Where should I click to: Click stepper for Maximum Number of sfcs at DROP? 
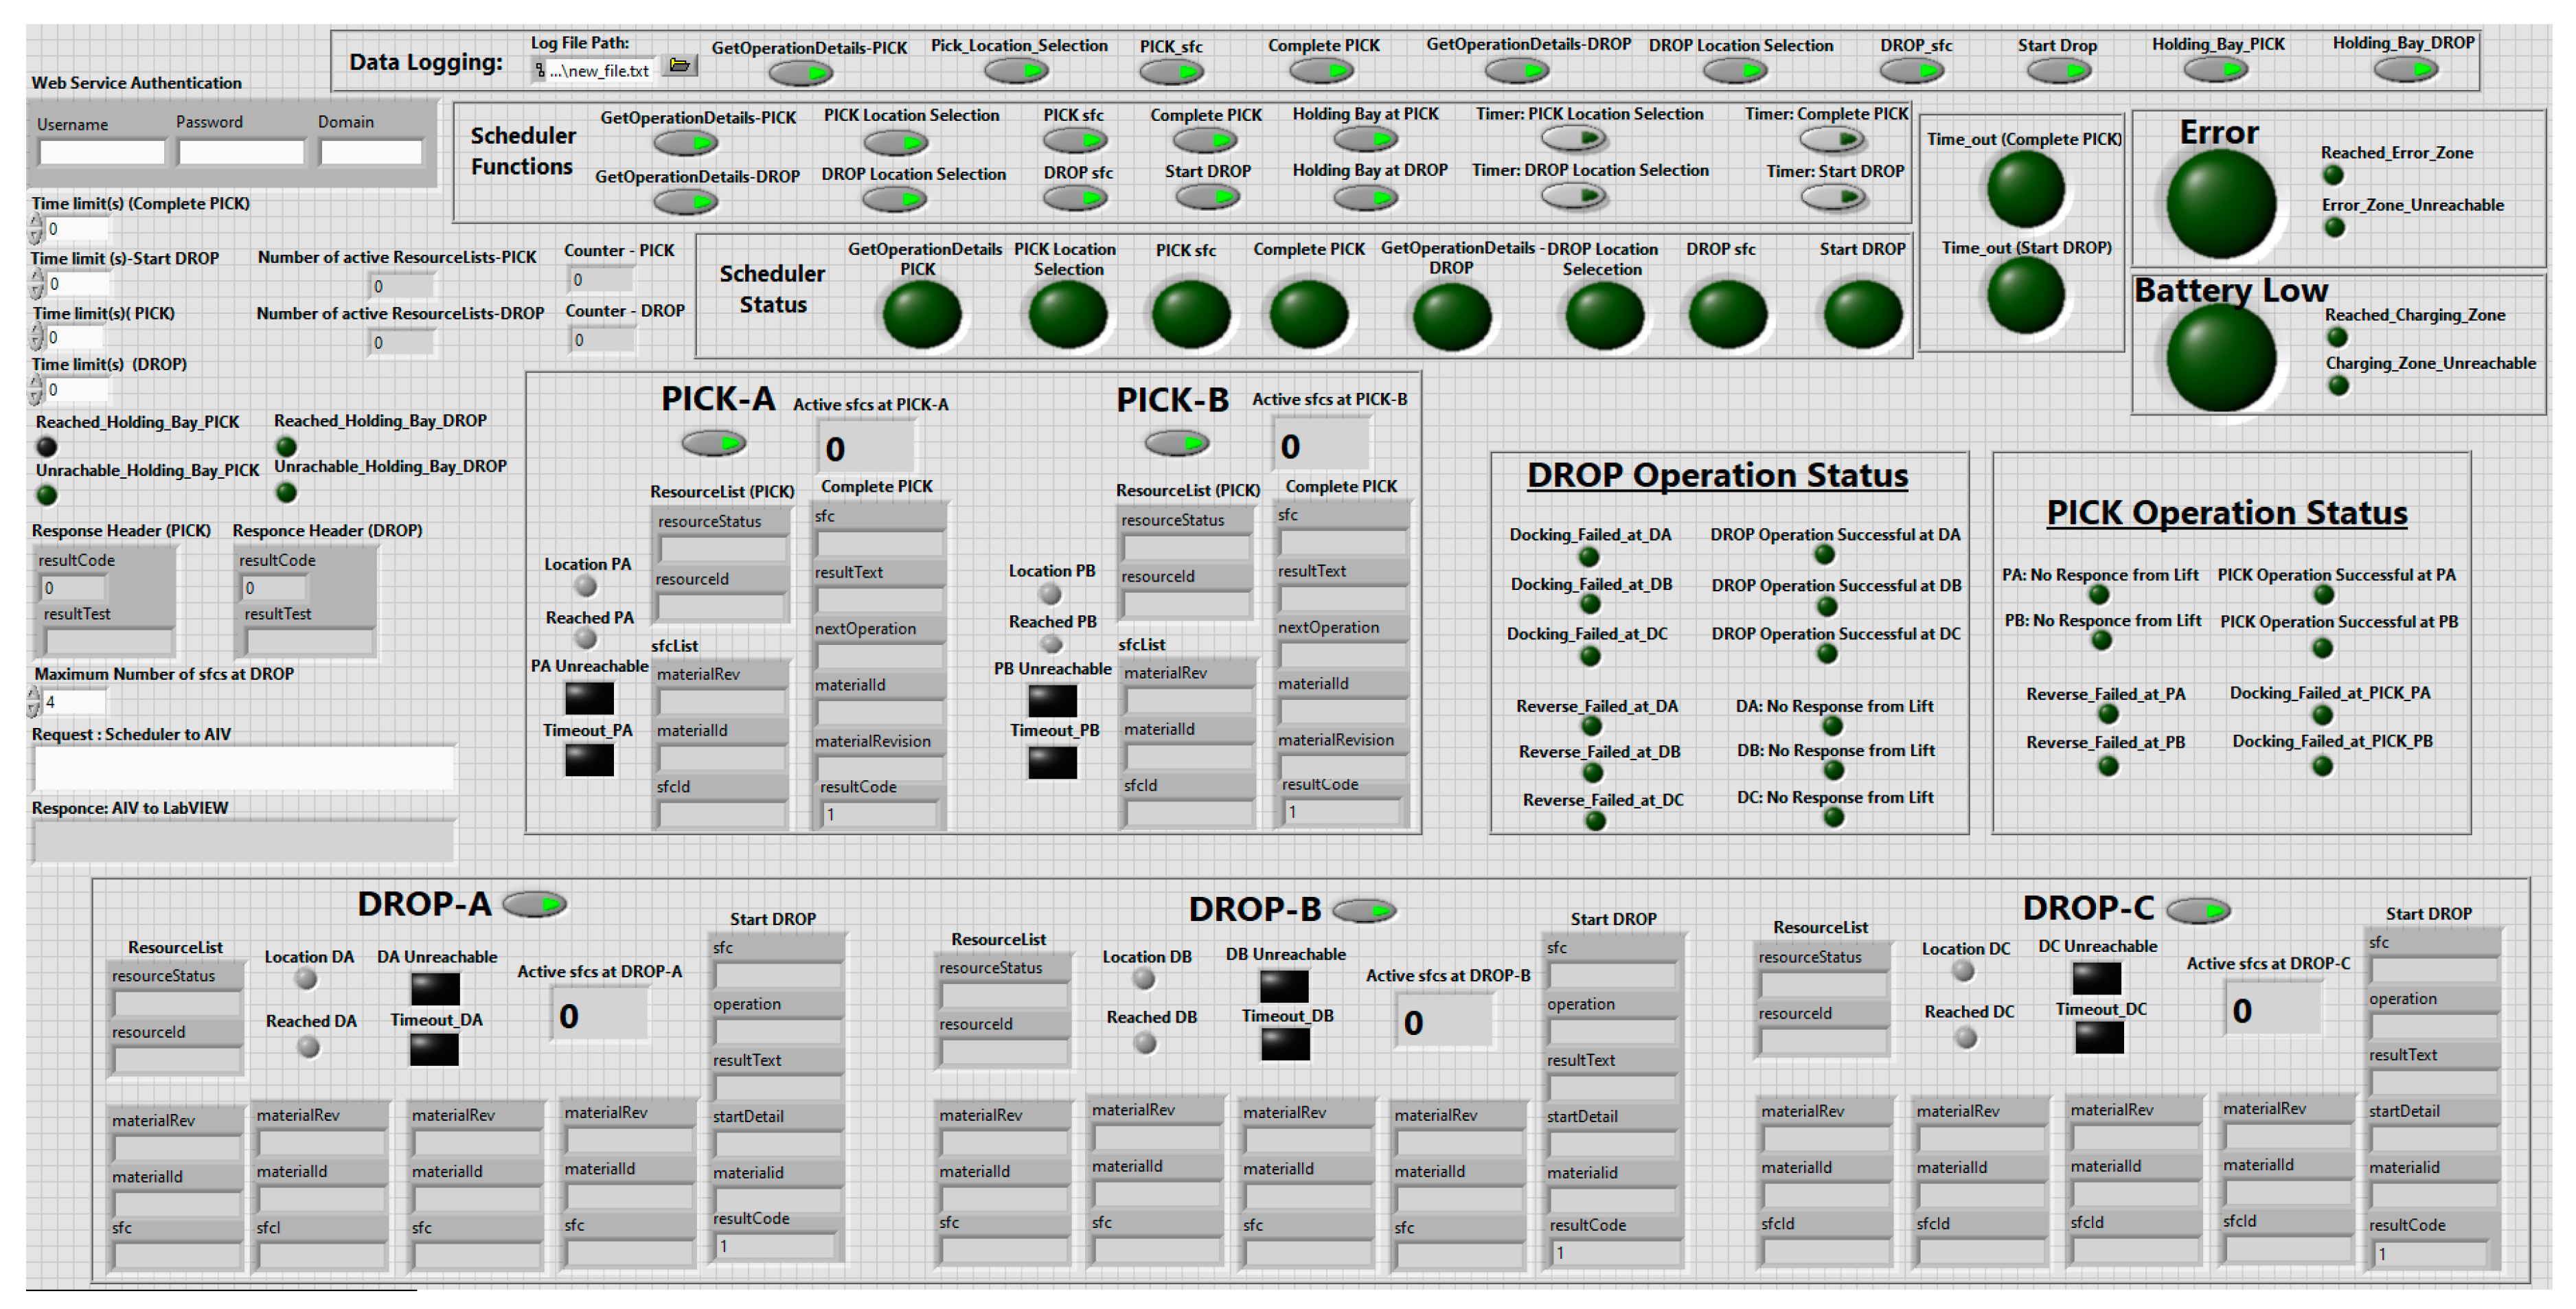(x=34, y=702)
